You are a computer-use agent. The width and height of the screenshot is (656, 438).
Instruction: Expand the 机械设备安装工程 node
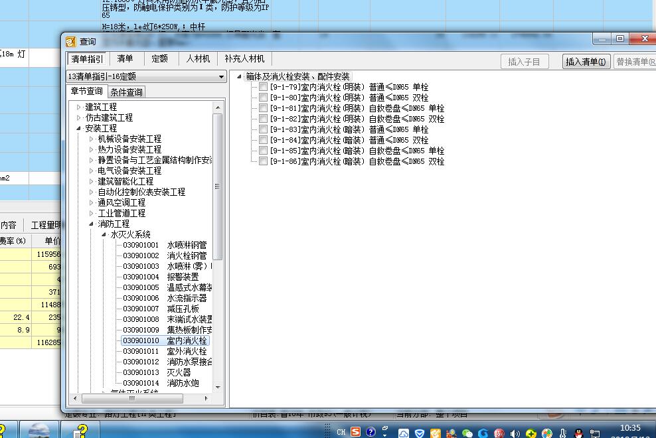pyautogui.click(x=91, y=139)
